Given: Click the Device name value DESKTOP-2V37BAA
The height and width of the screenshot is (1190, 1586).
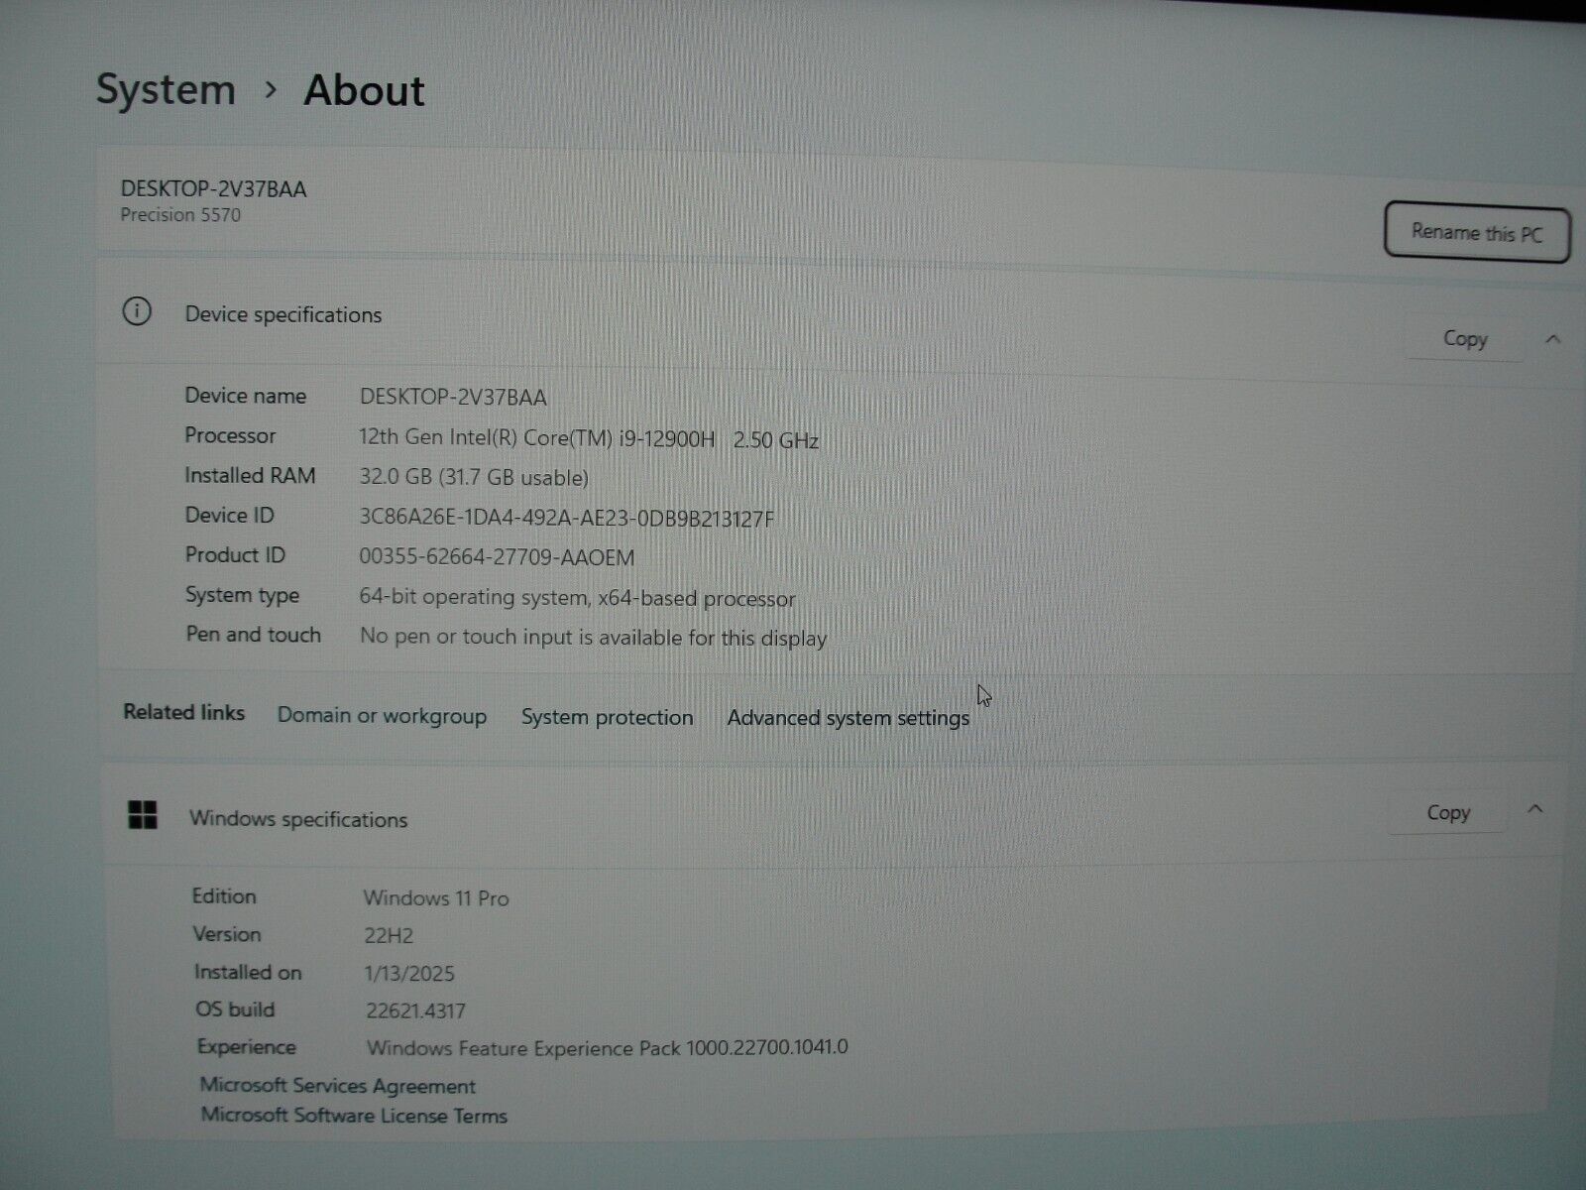Looking at the screenshot, I should coord(453,398).
